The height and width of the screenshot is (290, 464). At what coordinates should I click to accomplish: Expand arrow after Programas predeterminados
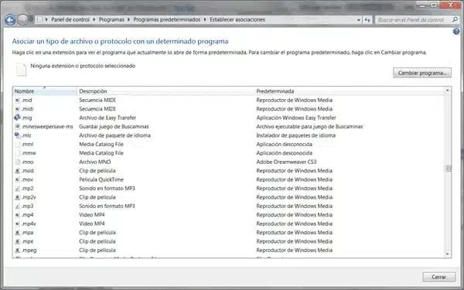coord(205,19)
